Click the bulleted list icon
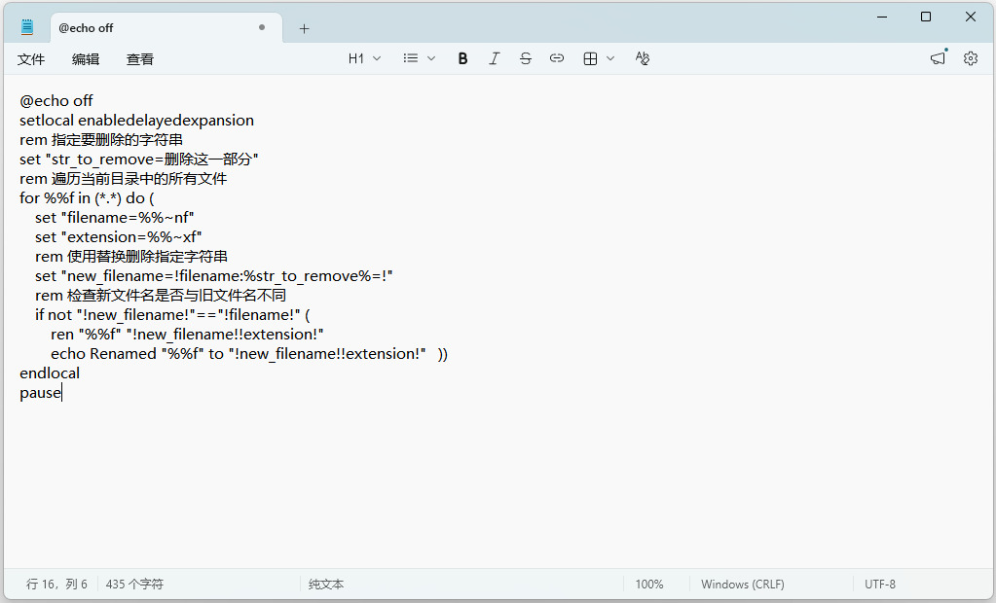Viewport: 996px width, 603px height. pyautogui.click(x=410, y=58)
